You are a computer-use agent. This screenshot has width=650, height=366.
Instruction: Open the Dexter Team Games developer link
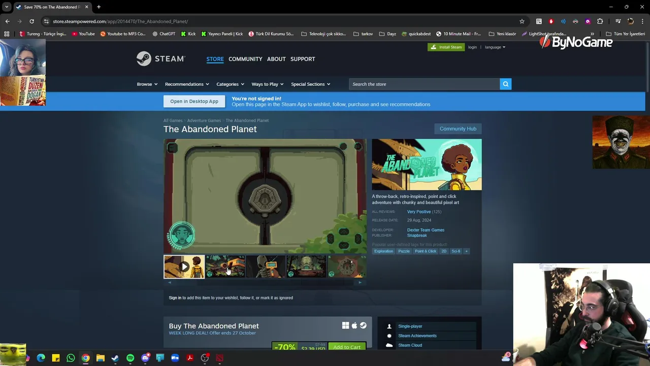pos(426,230)
